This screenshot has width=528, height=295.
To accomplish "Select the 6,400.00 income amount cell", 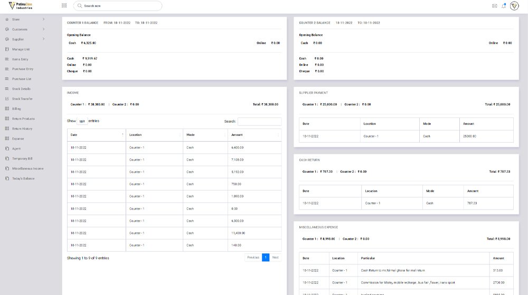I will coord(254,147).
